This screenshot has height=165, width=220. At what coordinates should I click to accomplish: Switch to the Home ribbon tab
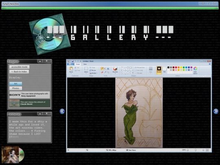click(78, 64)
